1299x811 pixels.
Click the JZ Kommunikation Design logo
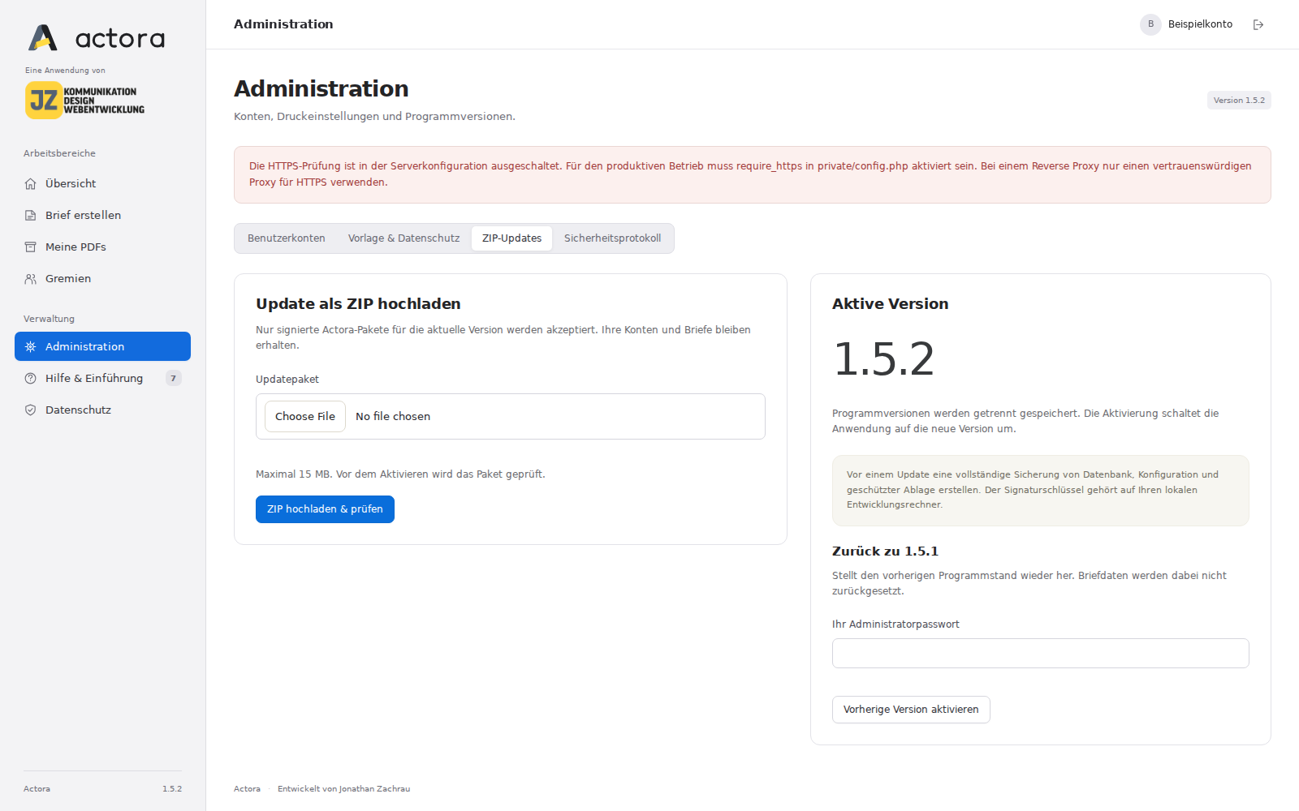click(84, 101)
